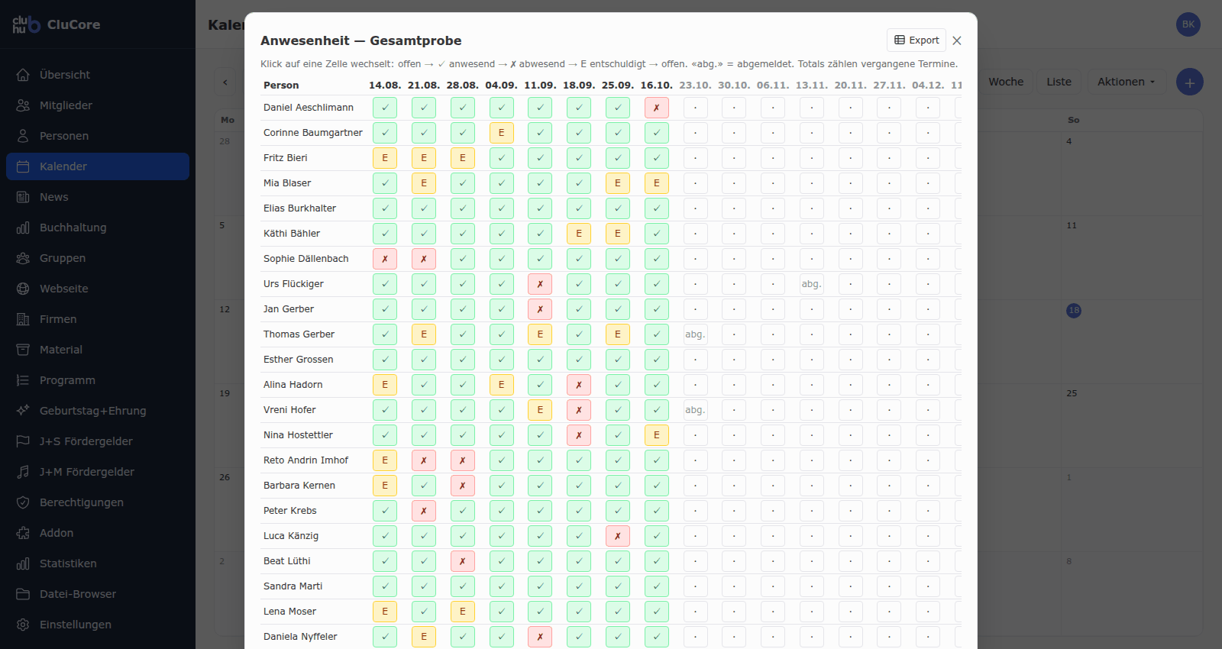This screenshot has height=649, width=1222.
Task: Select Kalender in the sidebar
Action: (x=98, y=166)
